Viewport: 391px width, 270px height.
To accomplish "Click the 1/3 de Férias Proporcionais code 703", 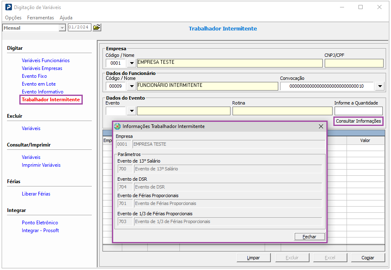I will coord(125,221).
